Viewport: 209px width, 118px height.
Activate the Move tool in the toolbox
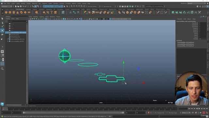pyautogui.click(x=2, y=30)
